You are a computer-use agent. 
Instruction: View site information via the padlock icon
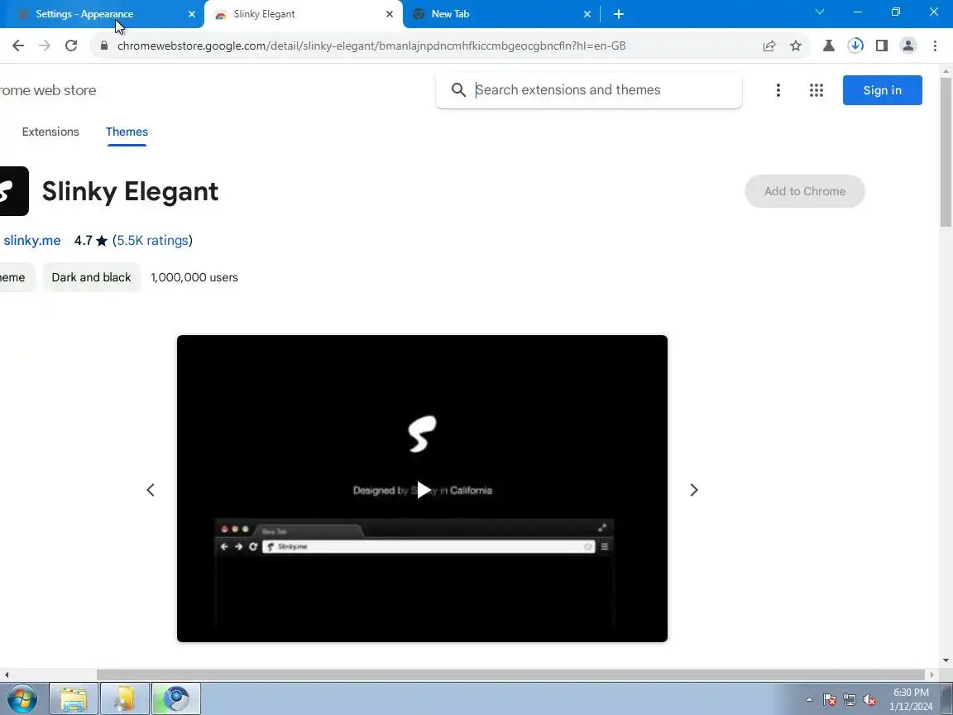[x=104, y=46]
